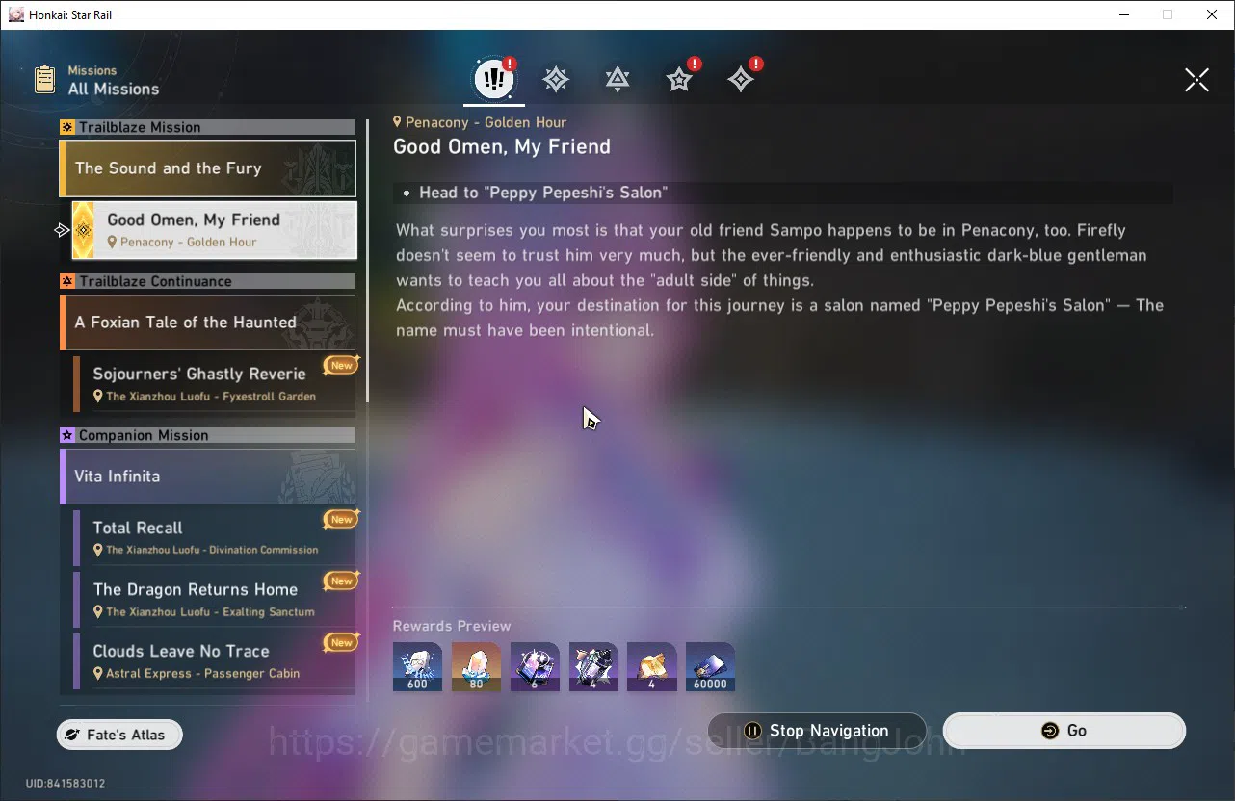This screenshot has height=801, width=1235.
Task: View the reward icon showing 6
Action: coord(535,667)
